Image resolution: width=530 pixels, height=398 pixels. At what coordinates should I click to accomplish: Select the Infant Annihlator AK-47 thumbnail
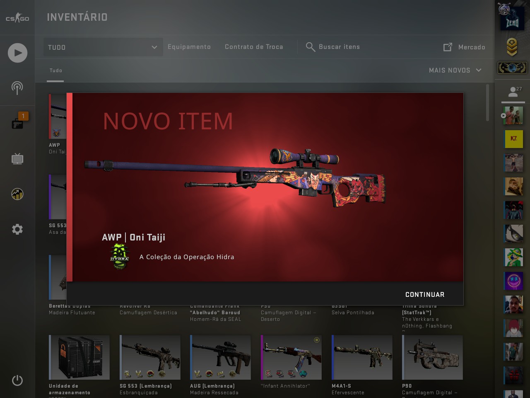291,357
